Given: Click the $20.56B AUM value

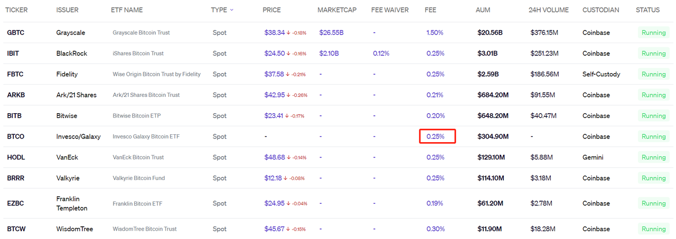Looking at the screenshot, I should click(490, 33).
